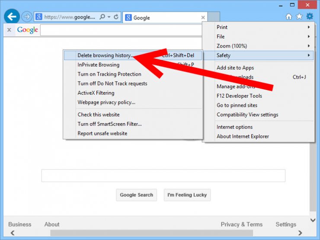Image resolution: width=320 pixels, height=240 pixels.
Task: Click the Zoom submenu arrow
Action: [x=309, y=46]
